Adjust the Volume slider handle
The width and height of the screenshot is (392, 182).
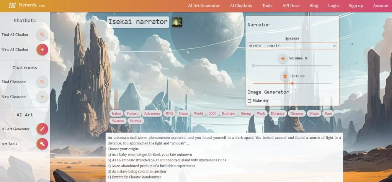point(253,66)
